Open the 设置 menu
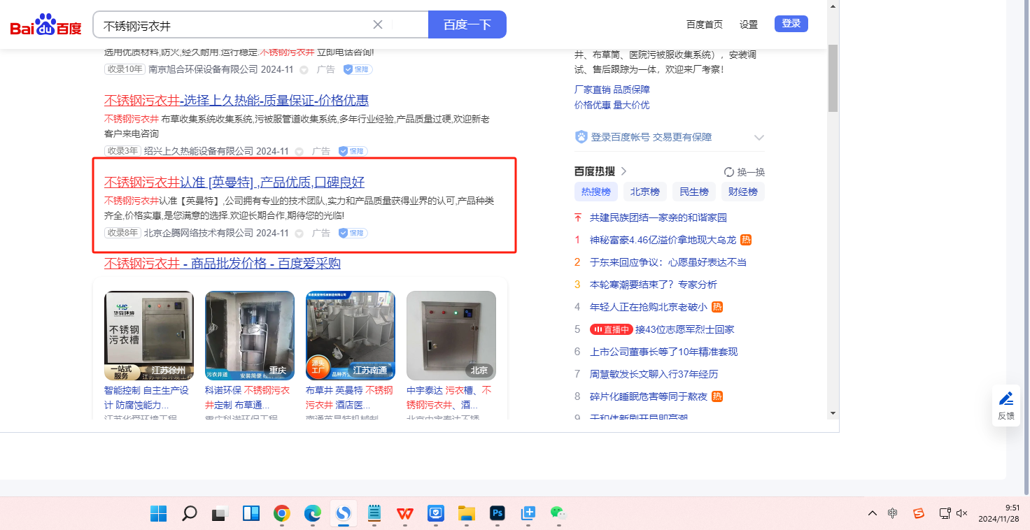This screenshot has width=1030, height=530. pyautogui.click(x=749, y=24)
